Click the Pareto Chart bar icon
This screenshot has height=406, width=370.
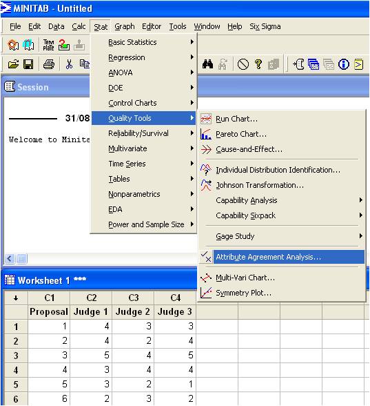pyautogui.click(x=206, y=134)
